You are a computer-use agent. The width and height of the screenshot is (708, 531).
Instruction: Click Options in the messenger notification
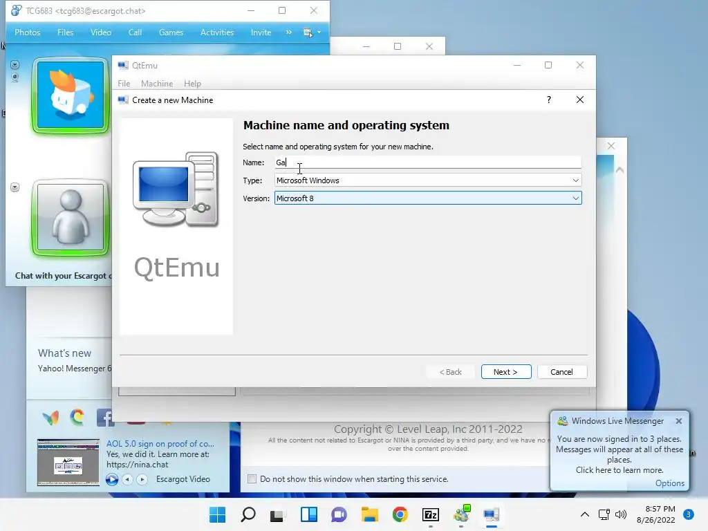[669, 483]
